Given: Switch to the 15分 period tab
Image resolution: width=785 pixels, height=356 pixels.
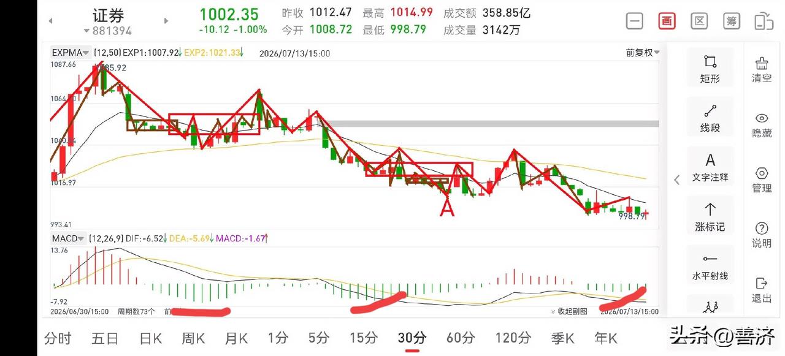Looking at the screenshot, I should tap(364, 338).
